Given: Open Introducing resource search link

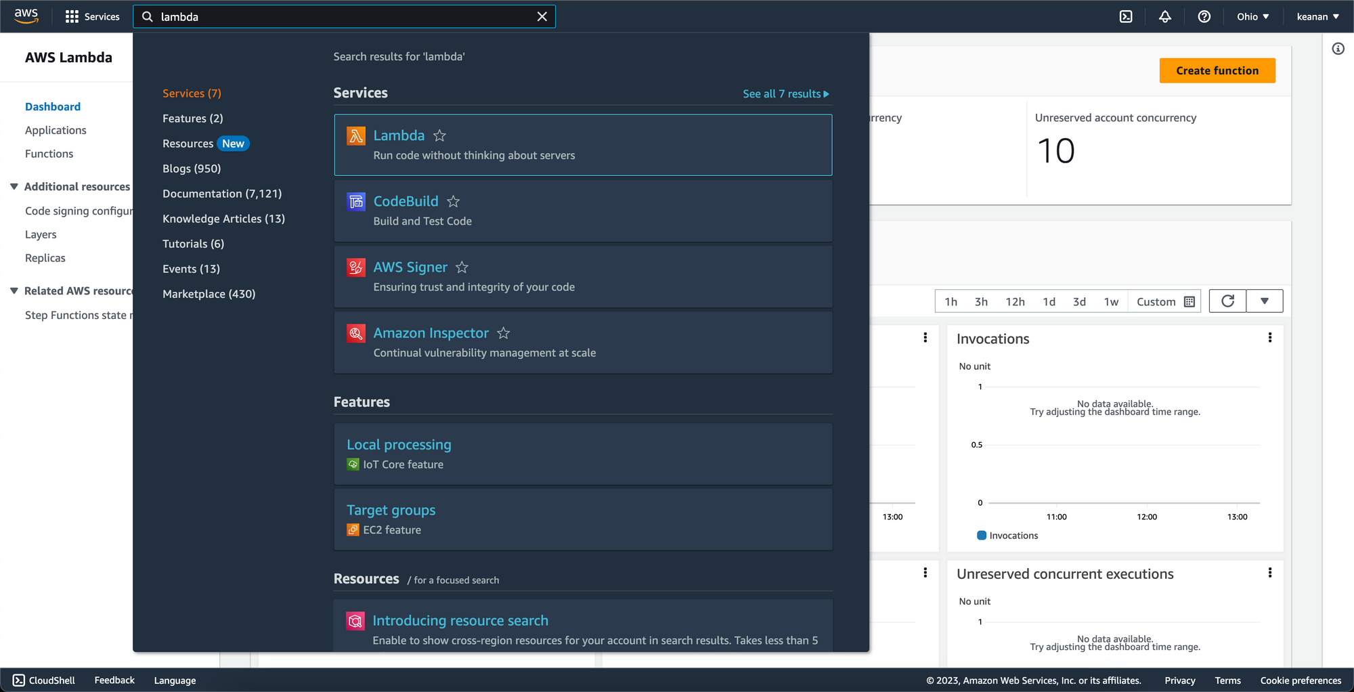Looking at the screenshot, I should [460, 621].
